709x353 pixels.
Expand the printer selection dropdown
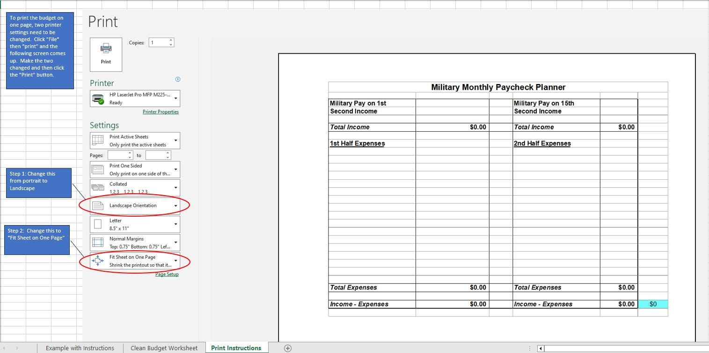tap(176, 99)
